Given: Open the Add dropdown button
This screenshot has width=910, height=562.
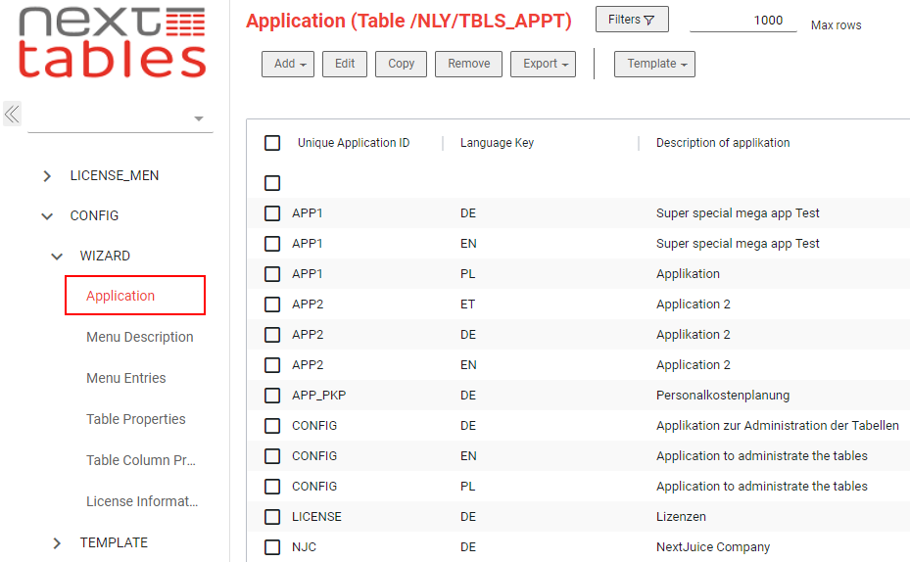Looking at the screenshot, I should pos(288,64).
